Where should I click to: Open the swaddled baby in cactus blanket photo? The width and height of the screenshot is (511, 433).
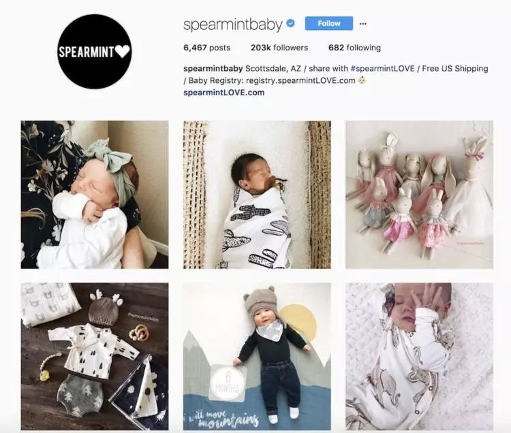pos(257,195)
